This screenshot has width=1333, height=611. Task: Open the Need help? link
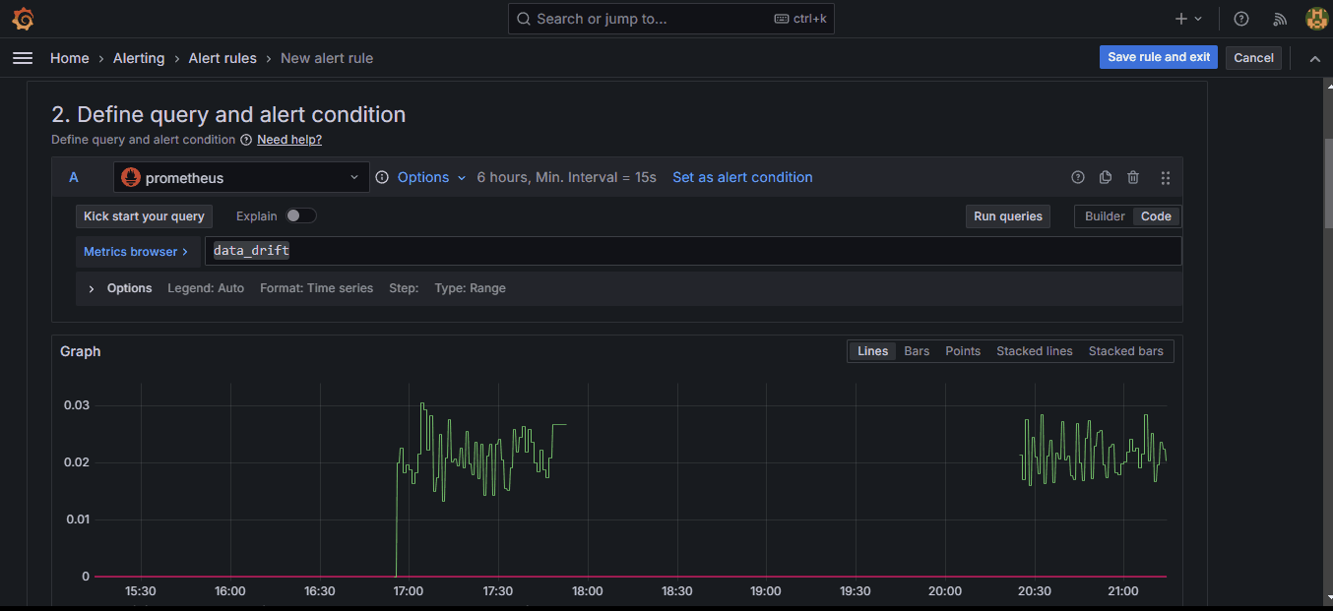(289, 140)
